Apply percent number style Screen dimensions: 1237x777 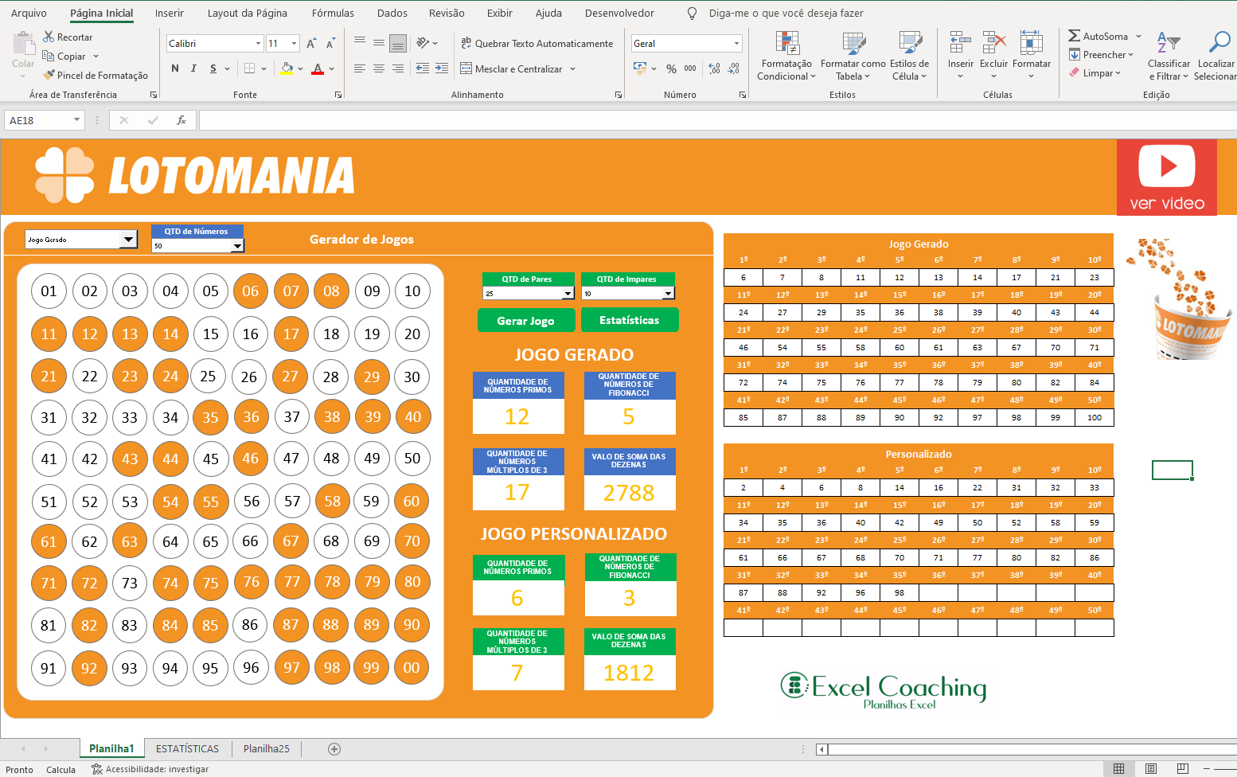[x=671, y=68]
